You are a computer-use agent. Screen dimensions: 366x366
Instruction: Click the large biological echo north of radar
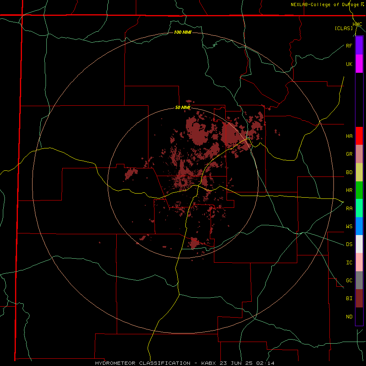(x=197, y=131)
